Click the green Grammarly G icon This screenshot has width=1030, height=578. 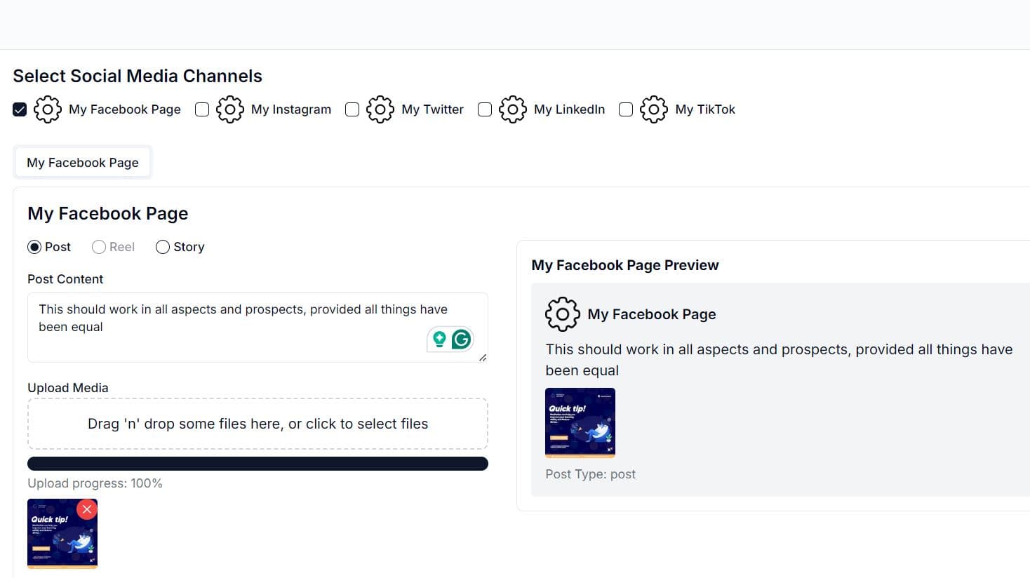[x=462, y=340]
